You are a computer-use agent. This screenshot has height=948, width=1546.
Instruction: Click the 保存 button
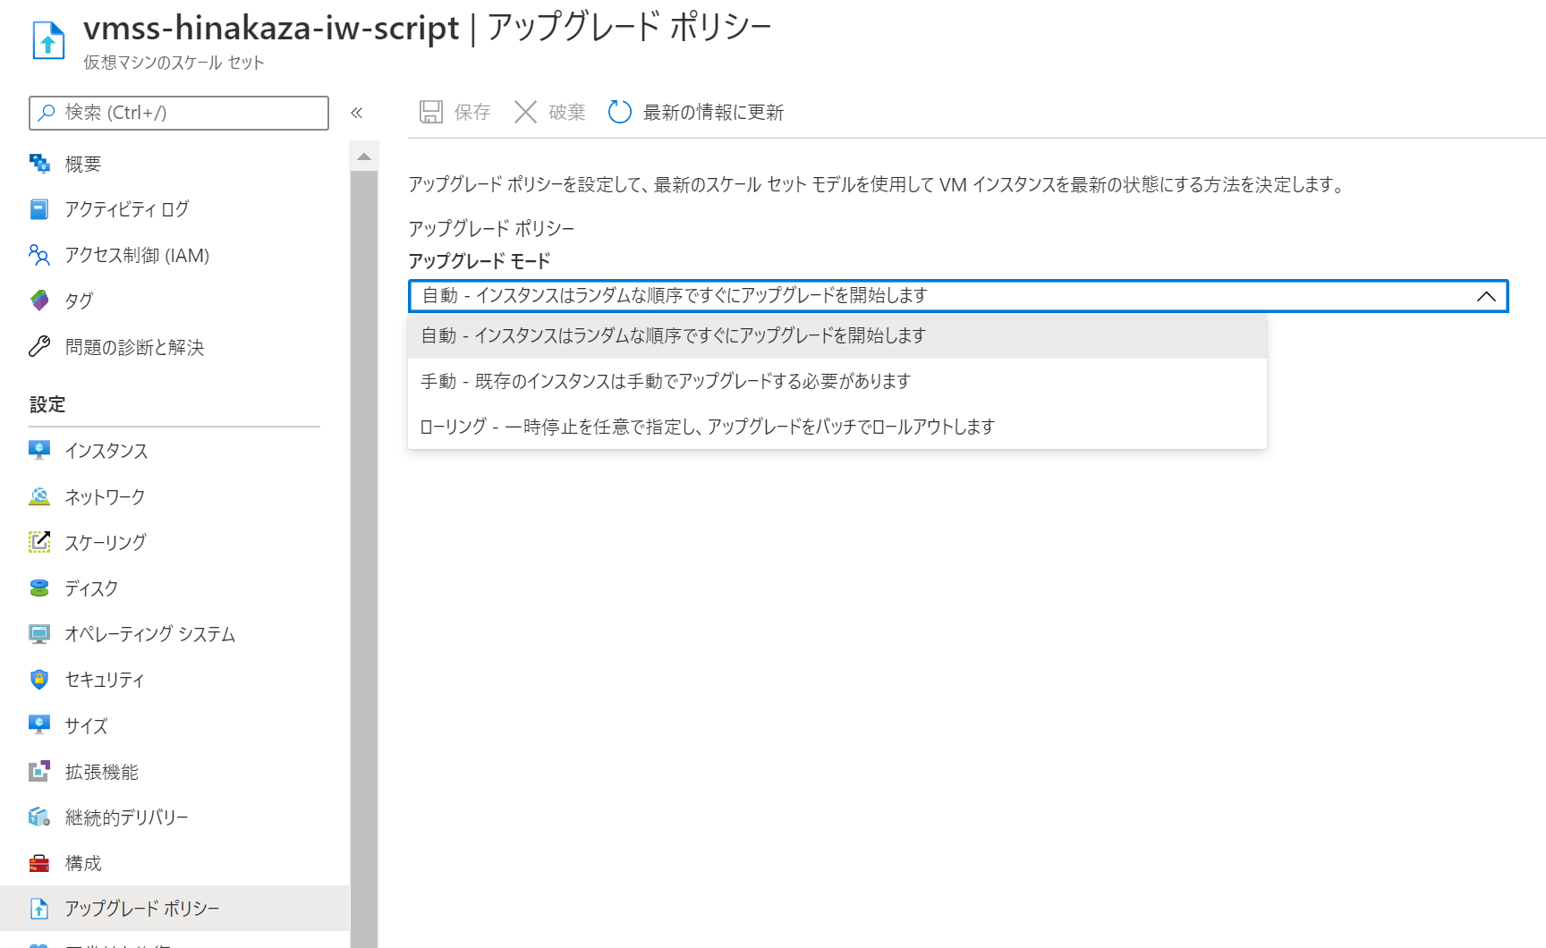pyautogui.click(x=455, y=112)
